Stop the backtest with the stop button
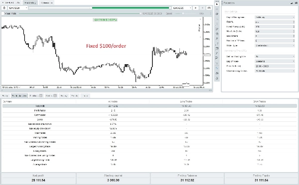The width and height of the screenshot is (299, 185). point(202,8)
